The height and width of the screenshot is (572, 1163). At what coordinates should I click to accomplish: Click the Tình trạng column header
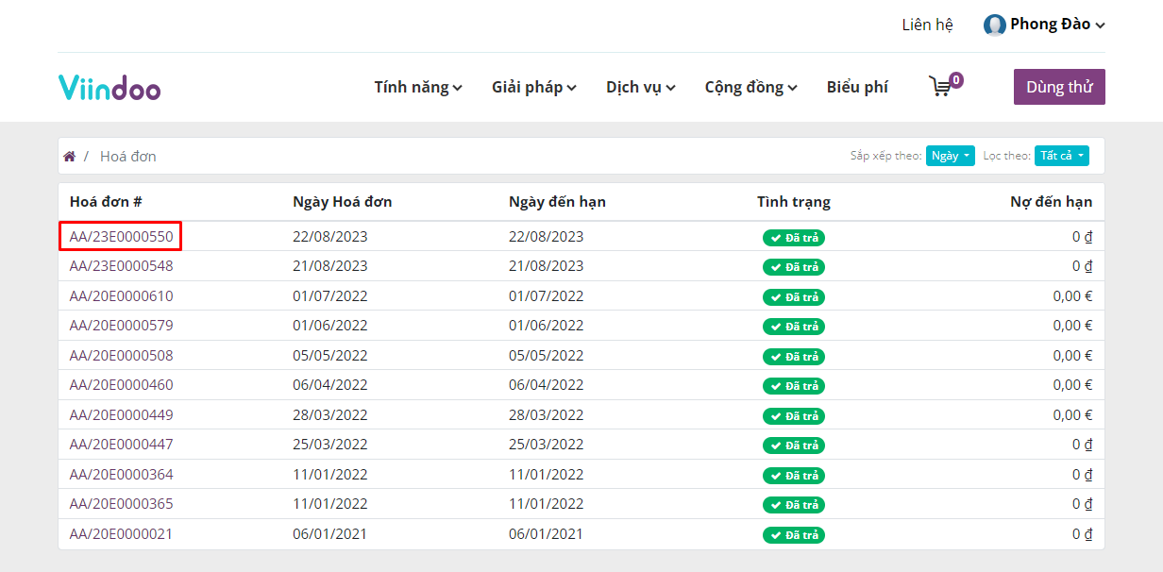tap(794, 202)
